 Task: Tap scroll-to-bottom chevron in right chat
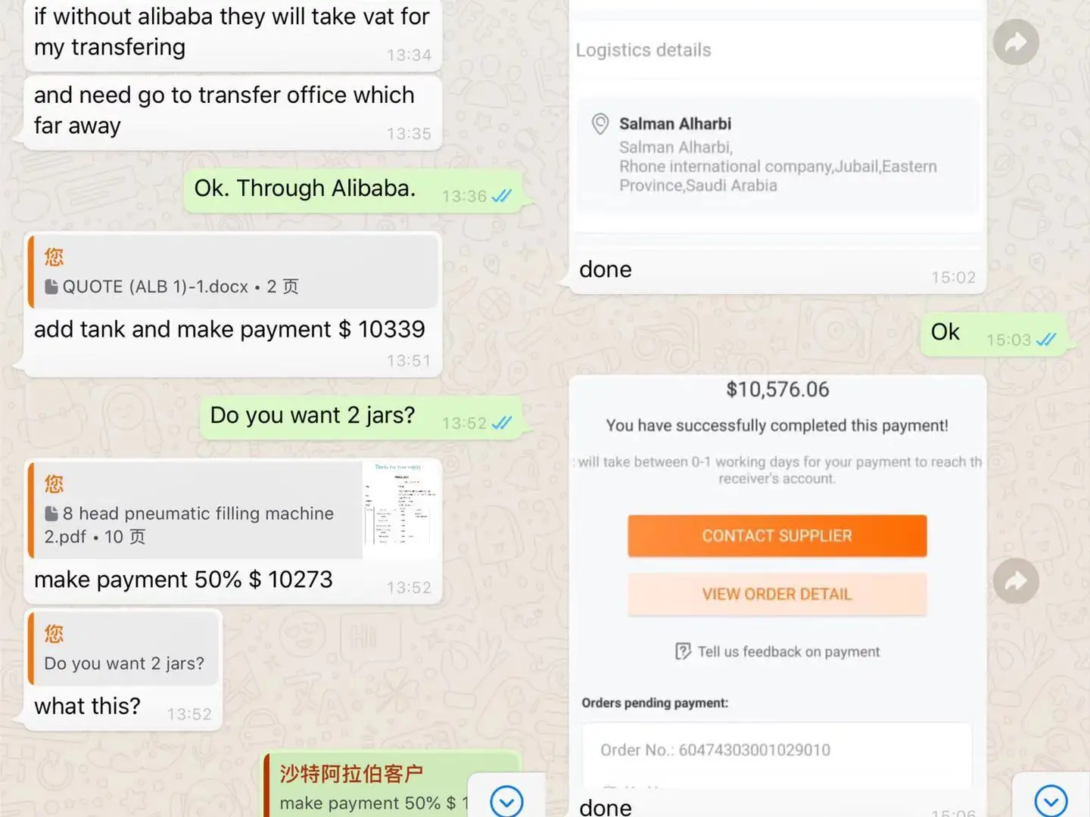pyautogui.click(x=1051, y=800)
